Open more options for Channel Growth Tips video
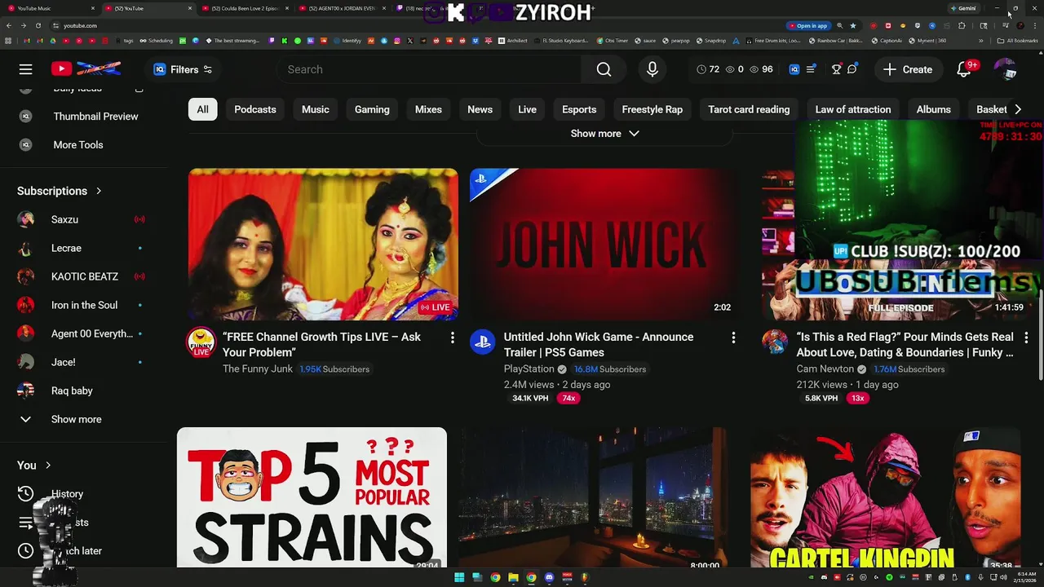1044x587 pixels. tap(452, 338)
